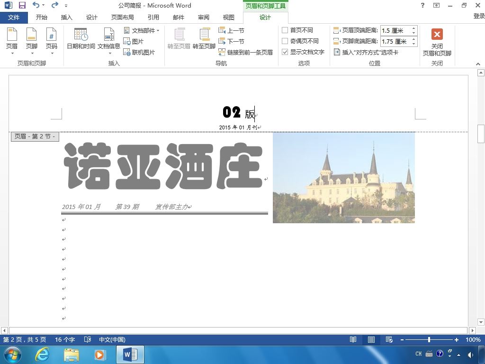Click the 页眉顶端距离 value field
This screenshot has height=364, width=485.
tap(395, 30)
